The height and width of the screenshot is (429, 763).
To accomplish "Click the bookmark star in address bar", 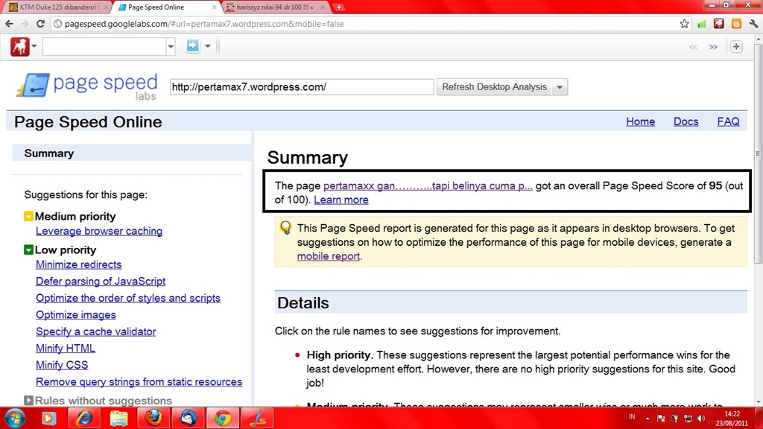I will [684, 24].
